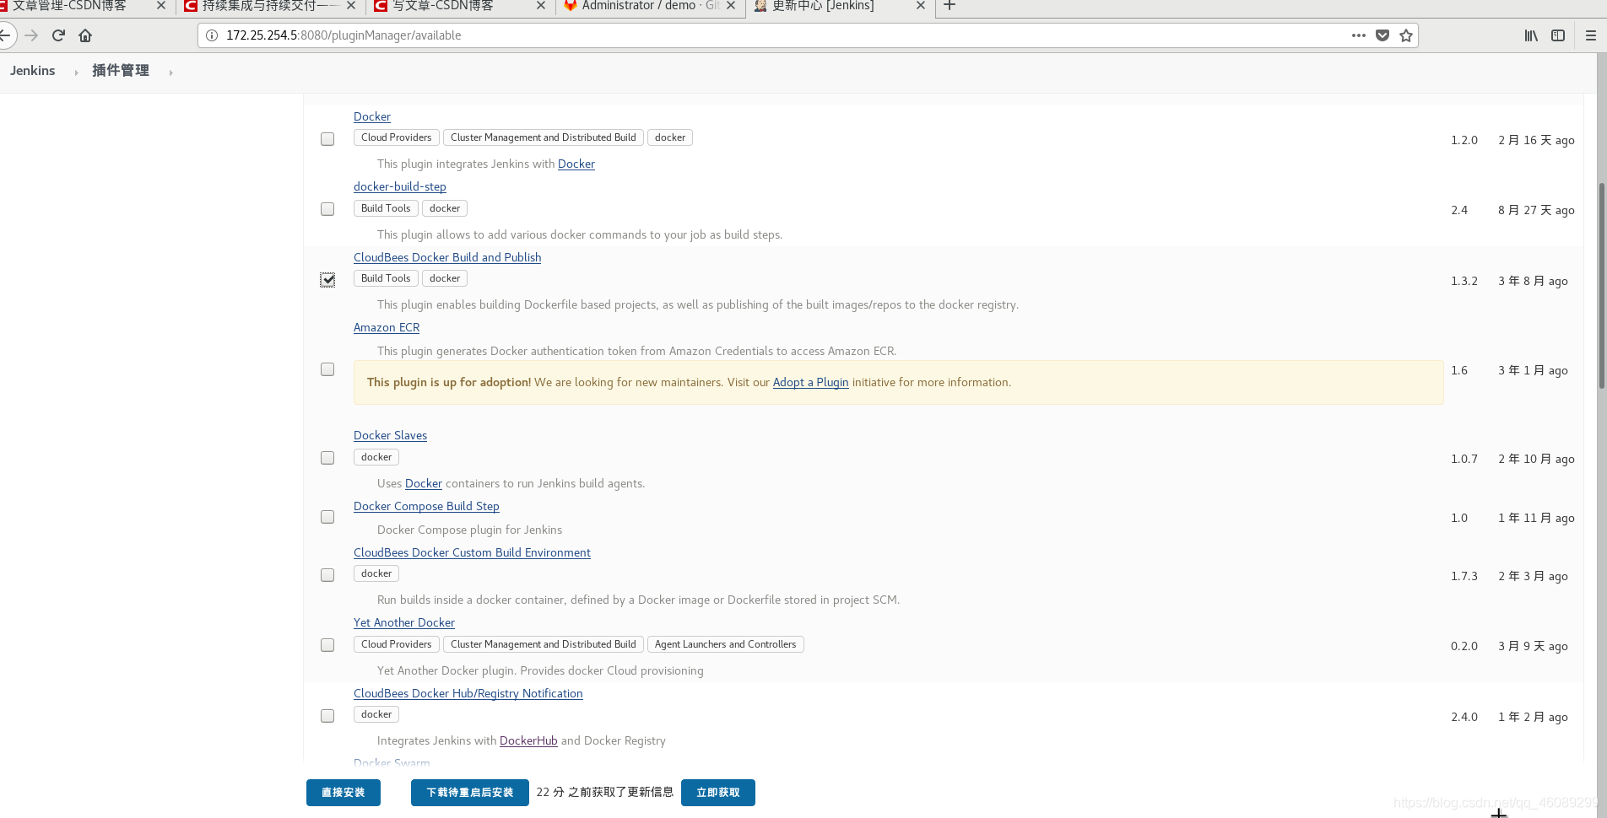Check the Amazon ECR plugin checkbox
This screenshot has height=818, width=1607.
(x=327, y=369)
